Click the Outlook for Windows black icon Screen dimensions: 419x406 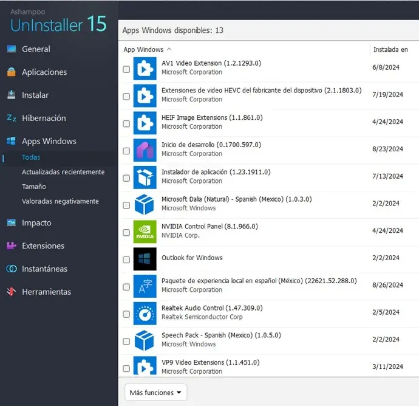pyautogui.click(x=145, y=259)
